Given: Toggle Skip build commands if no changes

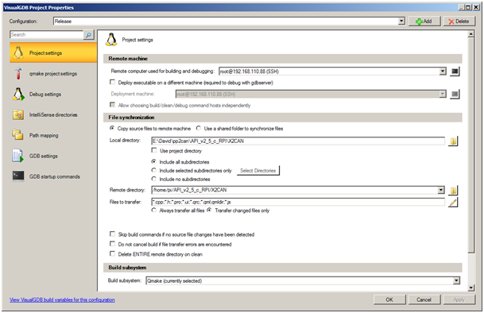Looking at the screenshot, I should coord(112,234).
